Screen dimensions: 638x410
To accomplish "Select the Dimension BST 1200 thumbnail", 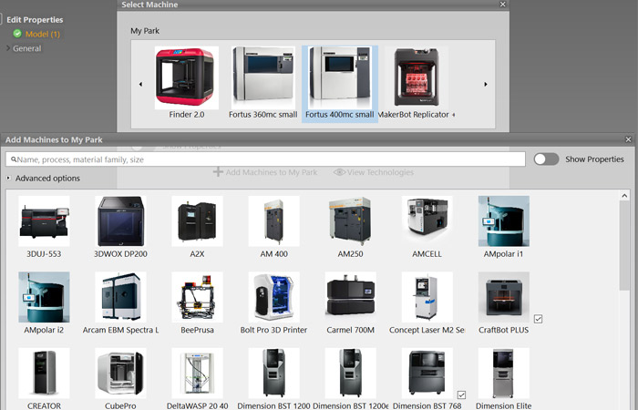I will (x=273, y=373).
